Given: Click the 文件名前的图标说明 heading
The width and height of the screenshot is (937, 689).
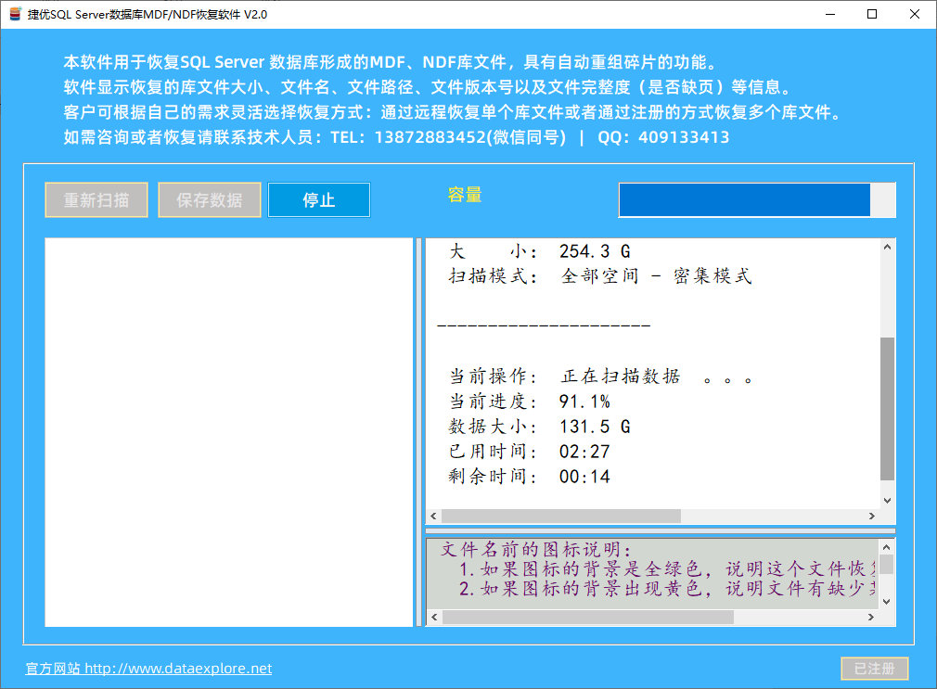Looking at the screenshot, I should point(535,549).
